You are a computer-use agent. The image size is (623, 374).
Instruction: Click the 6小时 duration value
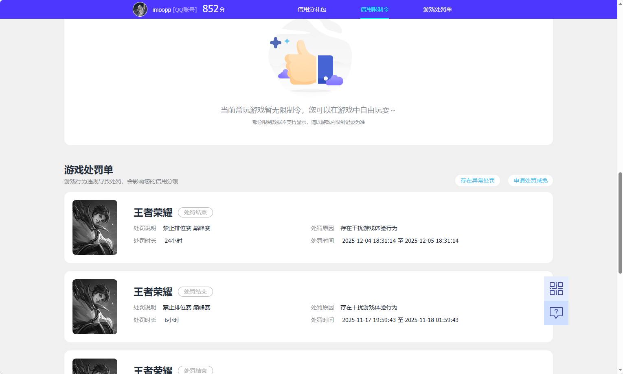pyautogui.click(x=172, y=320)
